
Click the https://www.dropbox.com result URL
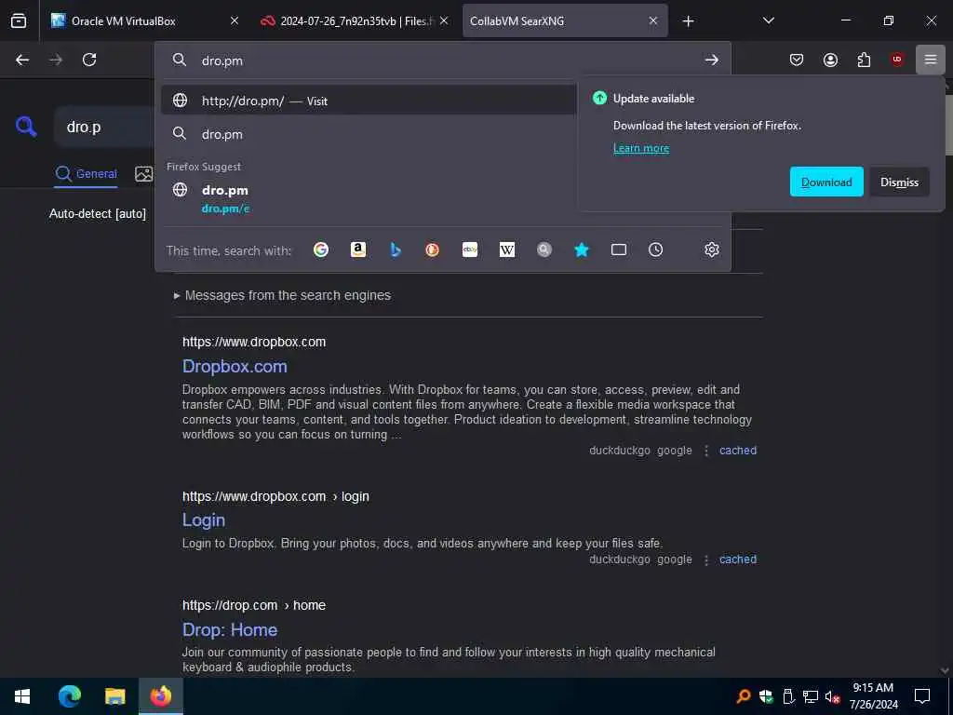pyautogui.click(x=254, y=342)
